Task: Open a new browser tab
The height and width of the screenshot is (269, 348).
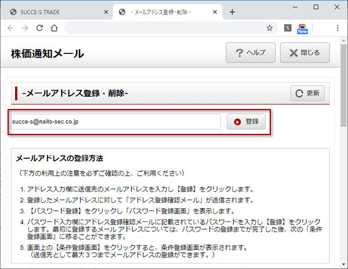Action: [x=232, y=12]
